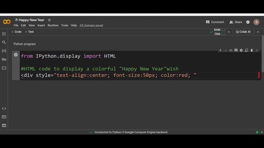Click the HTML code comment line
The height and width of the screenshot is (148, 264).
(100, 69)
